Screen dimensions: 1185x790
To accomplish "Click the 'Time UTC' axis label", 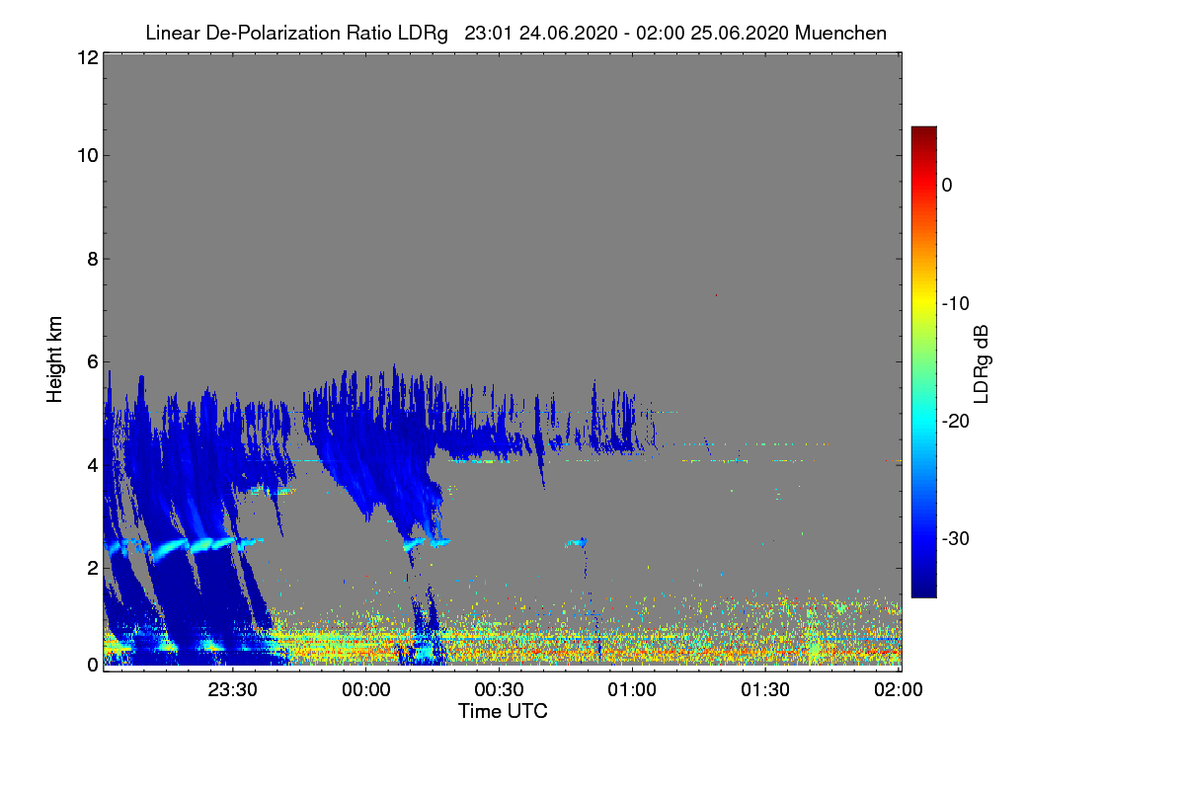I will [503, 710].
